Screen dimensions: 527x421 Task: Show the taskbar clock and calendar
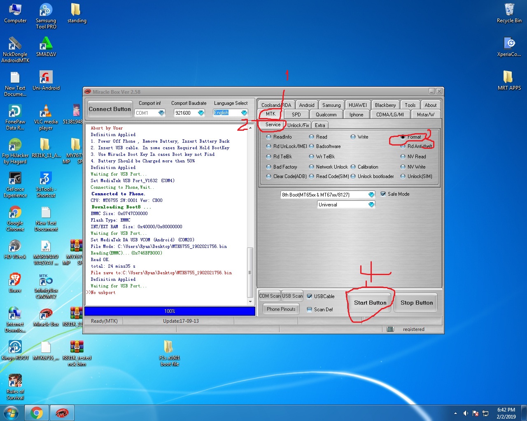point(506,413)
